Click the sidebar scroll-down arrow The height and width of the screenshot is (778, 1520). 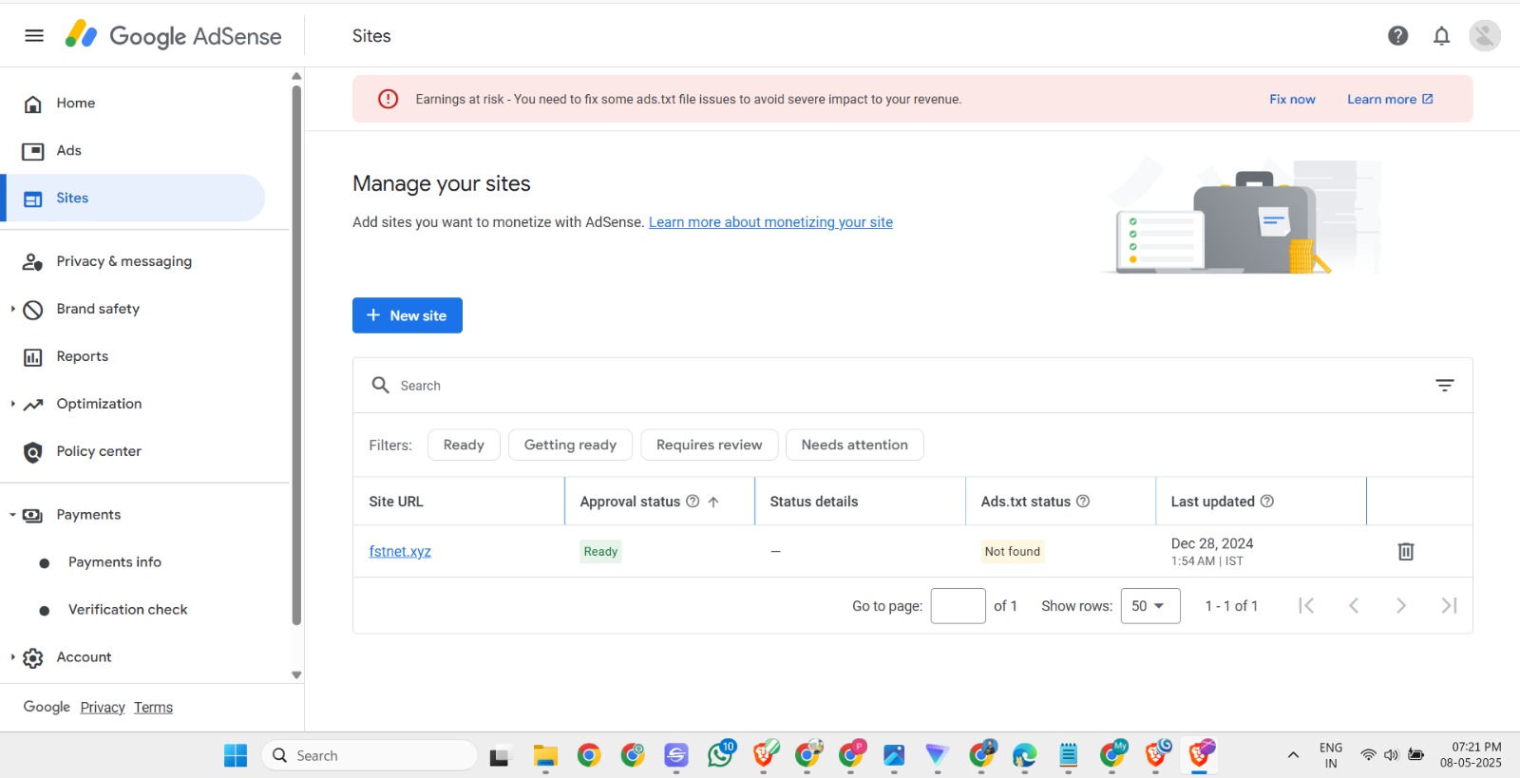296,674
